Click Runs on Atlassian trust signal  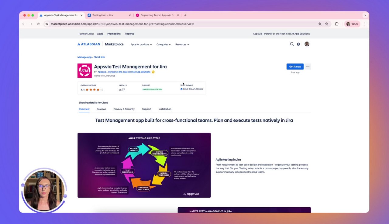pyautogui.click(x=191, y=89)
